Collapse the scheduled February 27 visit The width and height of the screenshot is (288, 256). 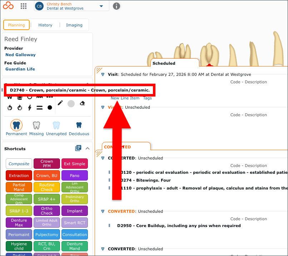[x=103, y=74]
